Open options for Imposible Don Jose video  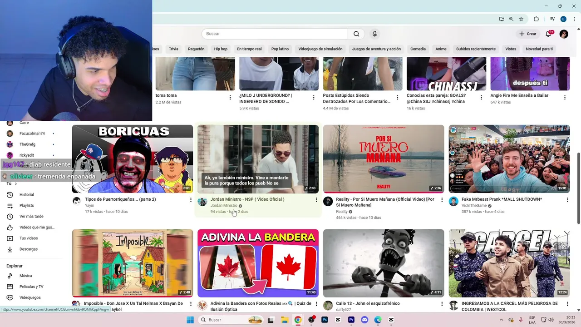point(191,304)
